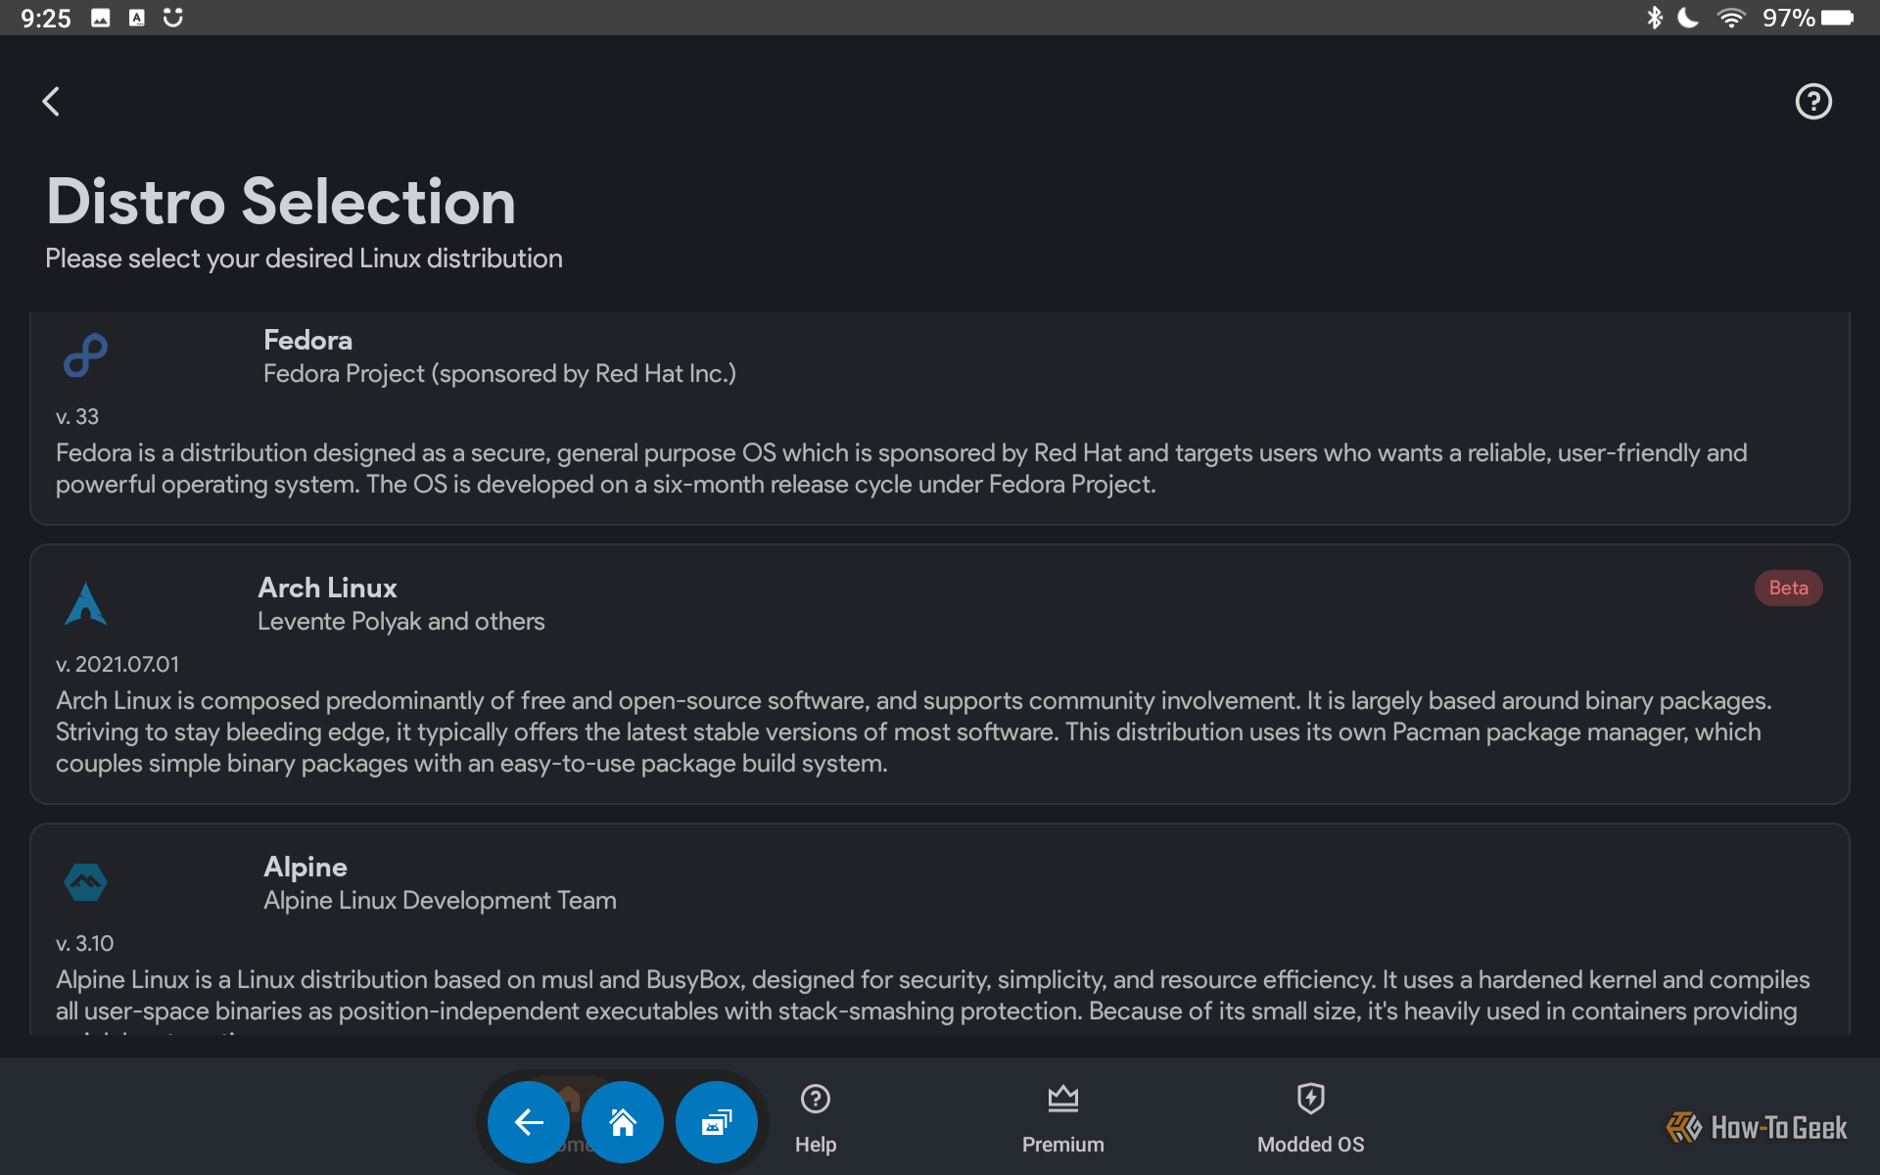
Task: Click the image notification icon in status bar
Action: pyautogui.click(x=101, y=18)
